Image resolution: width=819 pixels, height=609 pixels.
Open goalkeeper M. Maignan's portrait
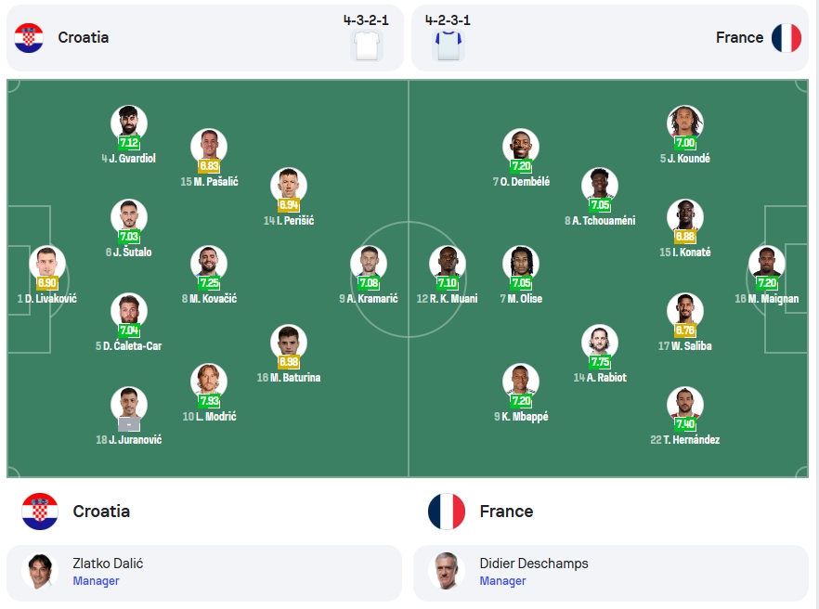click(x=767, y=262)
